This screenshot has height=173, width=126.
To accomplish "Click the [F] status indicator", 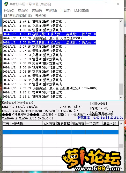I will [x=79, y=107].
